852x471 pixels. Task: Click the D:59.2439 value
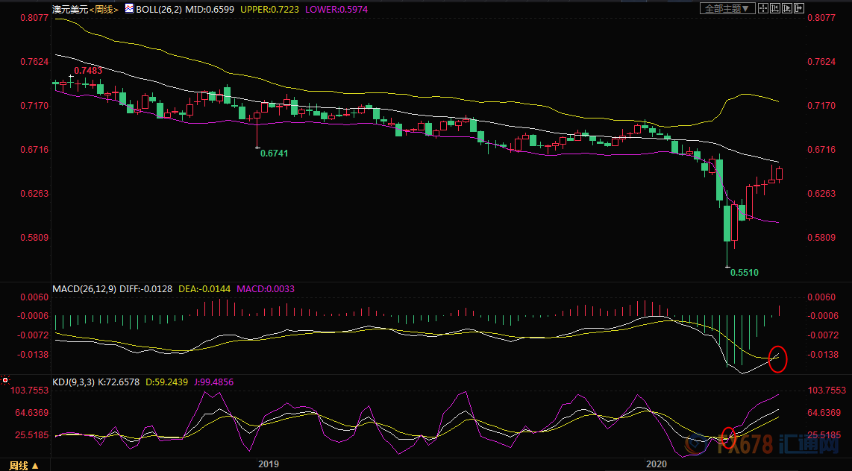(166, 382)
